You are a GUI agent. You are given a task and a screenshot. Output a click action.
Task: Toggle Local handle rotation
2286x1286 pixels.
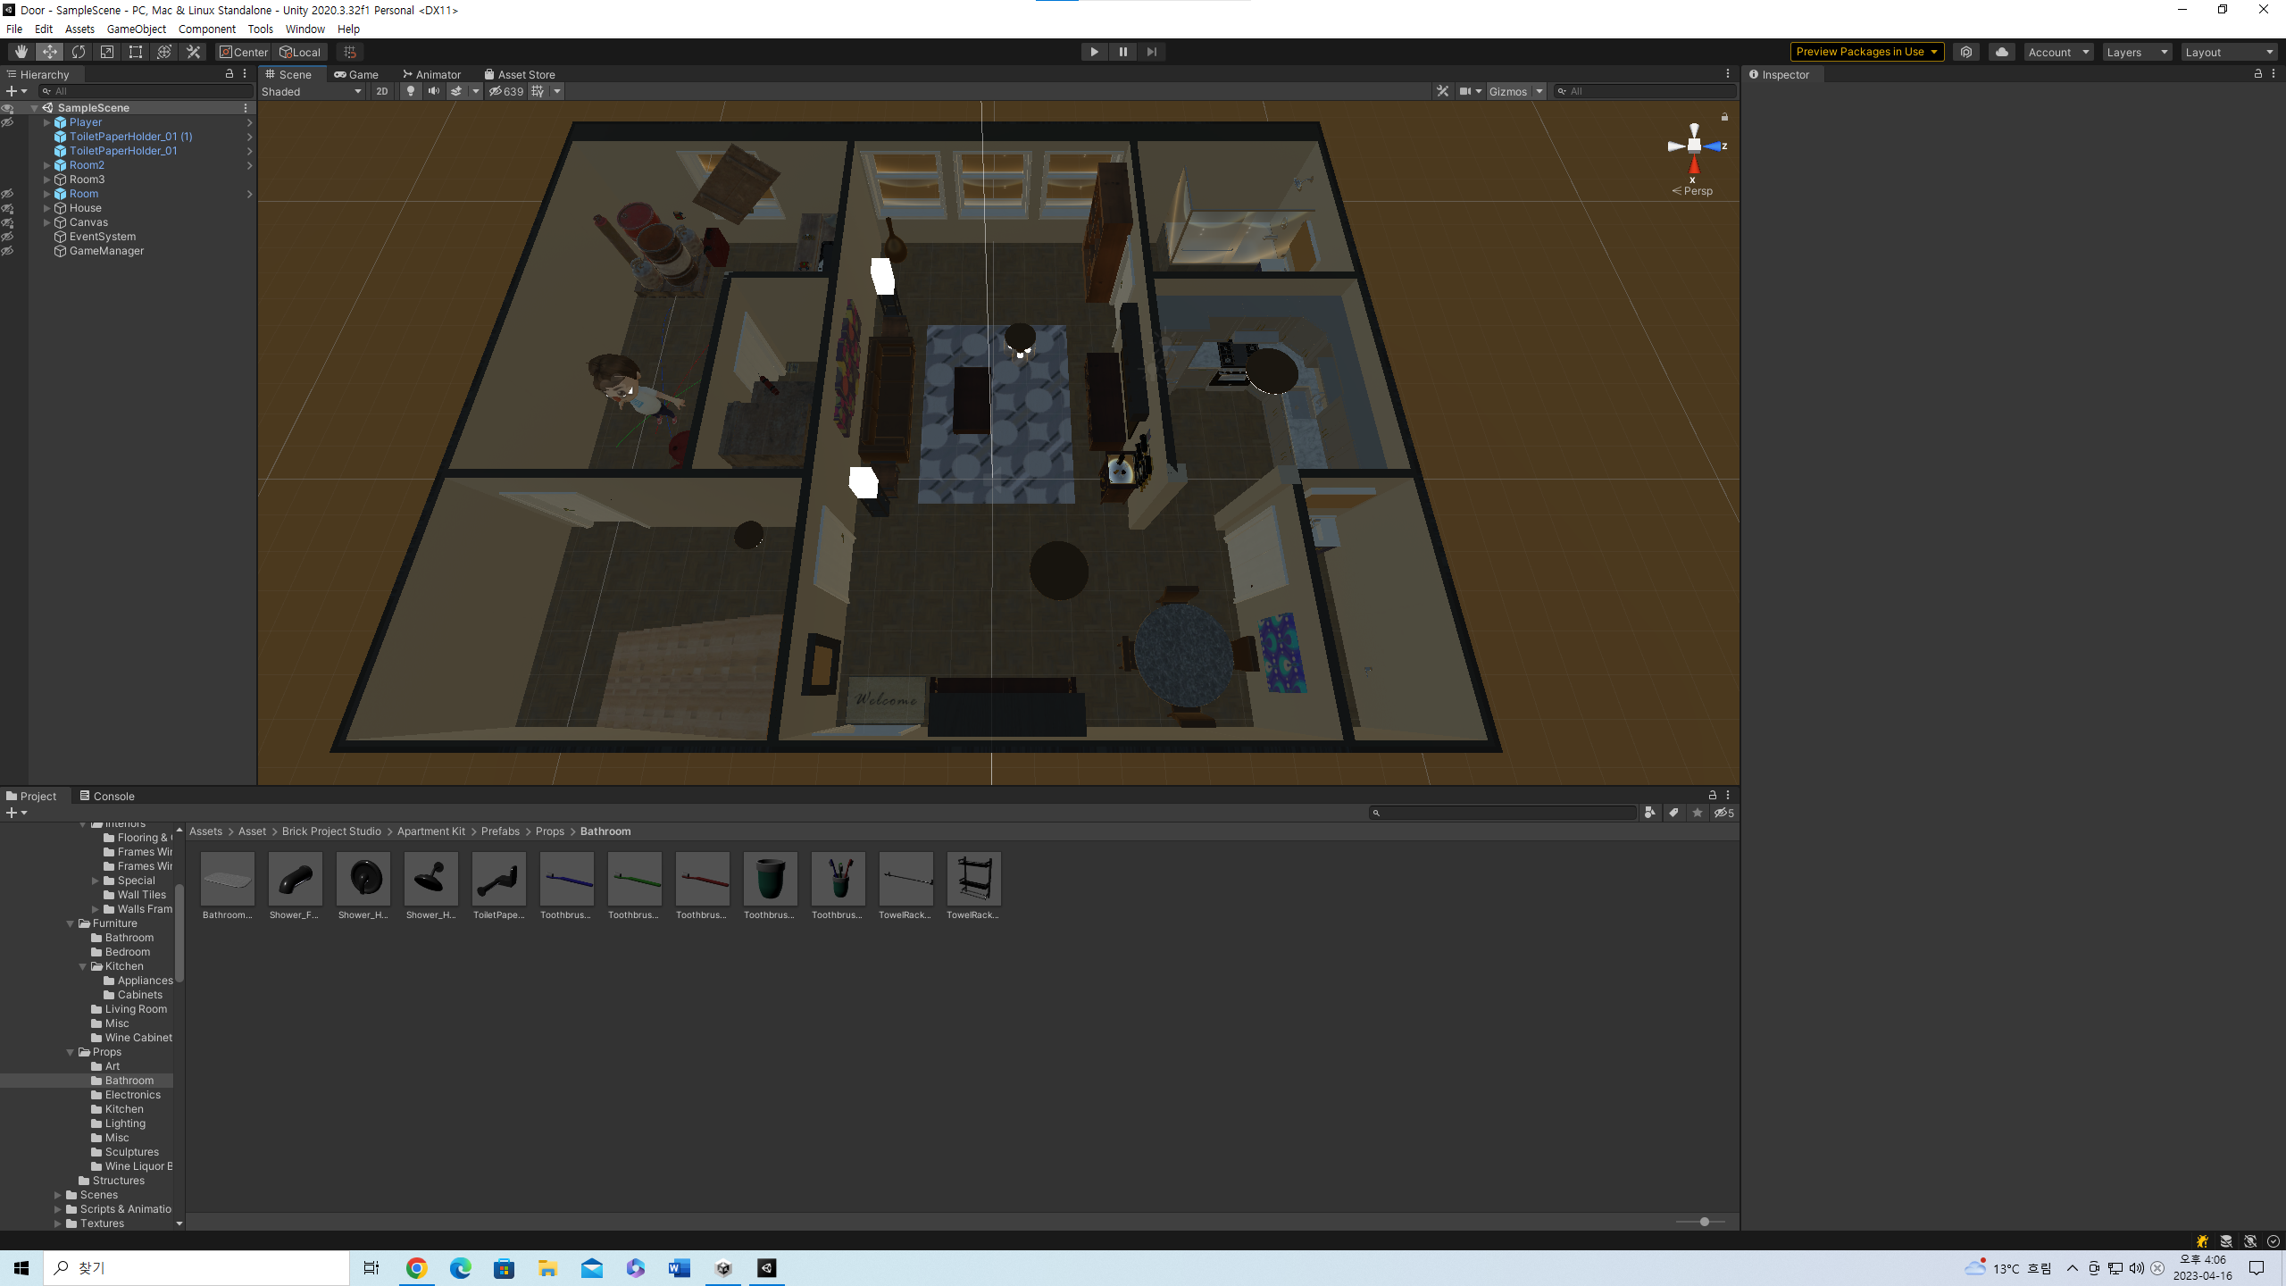click(x=300, y=52)
